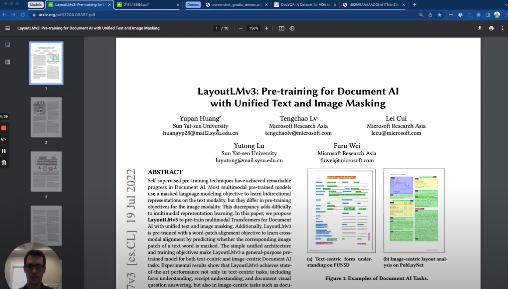Download the LayoutLMv3 PDF
This screenshot has width=508, height=289.
480,28
